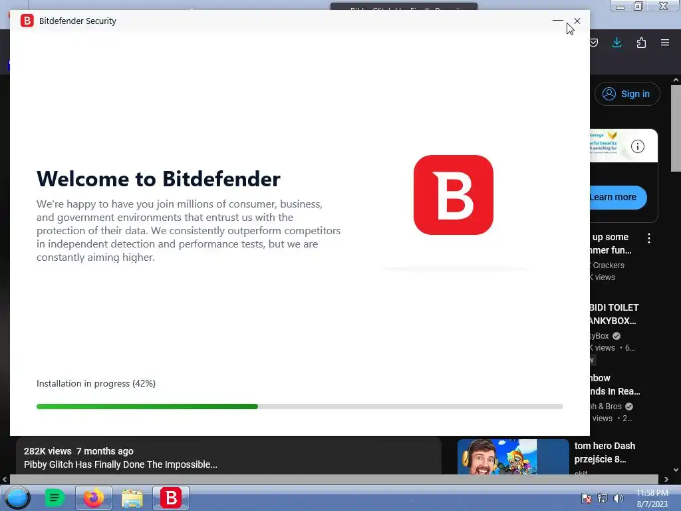Viewport: 681px width, 511px height.
Task: Open Firefox extensions puzzle icon
Action: (x=641, y=43)
